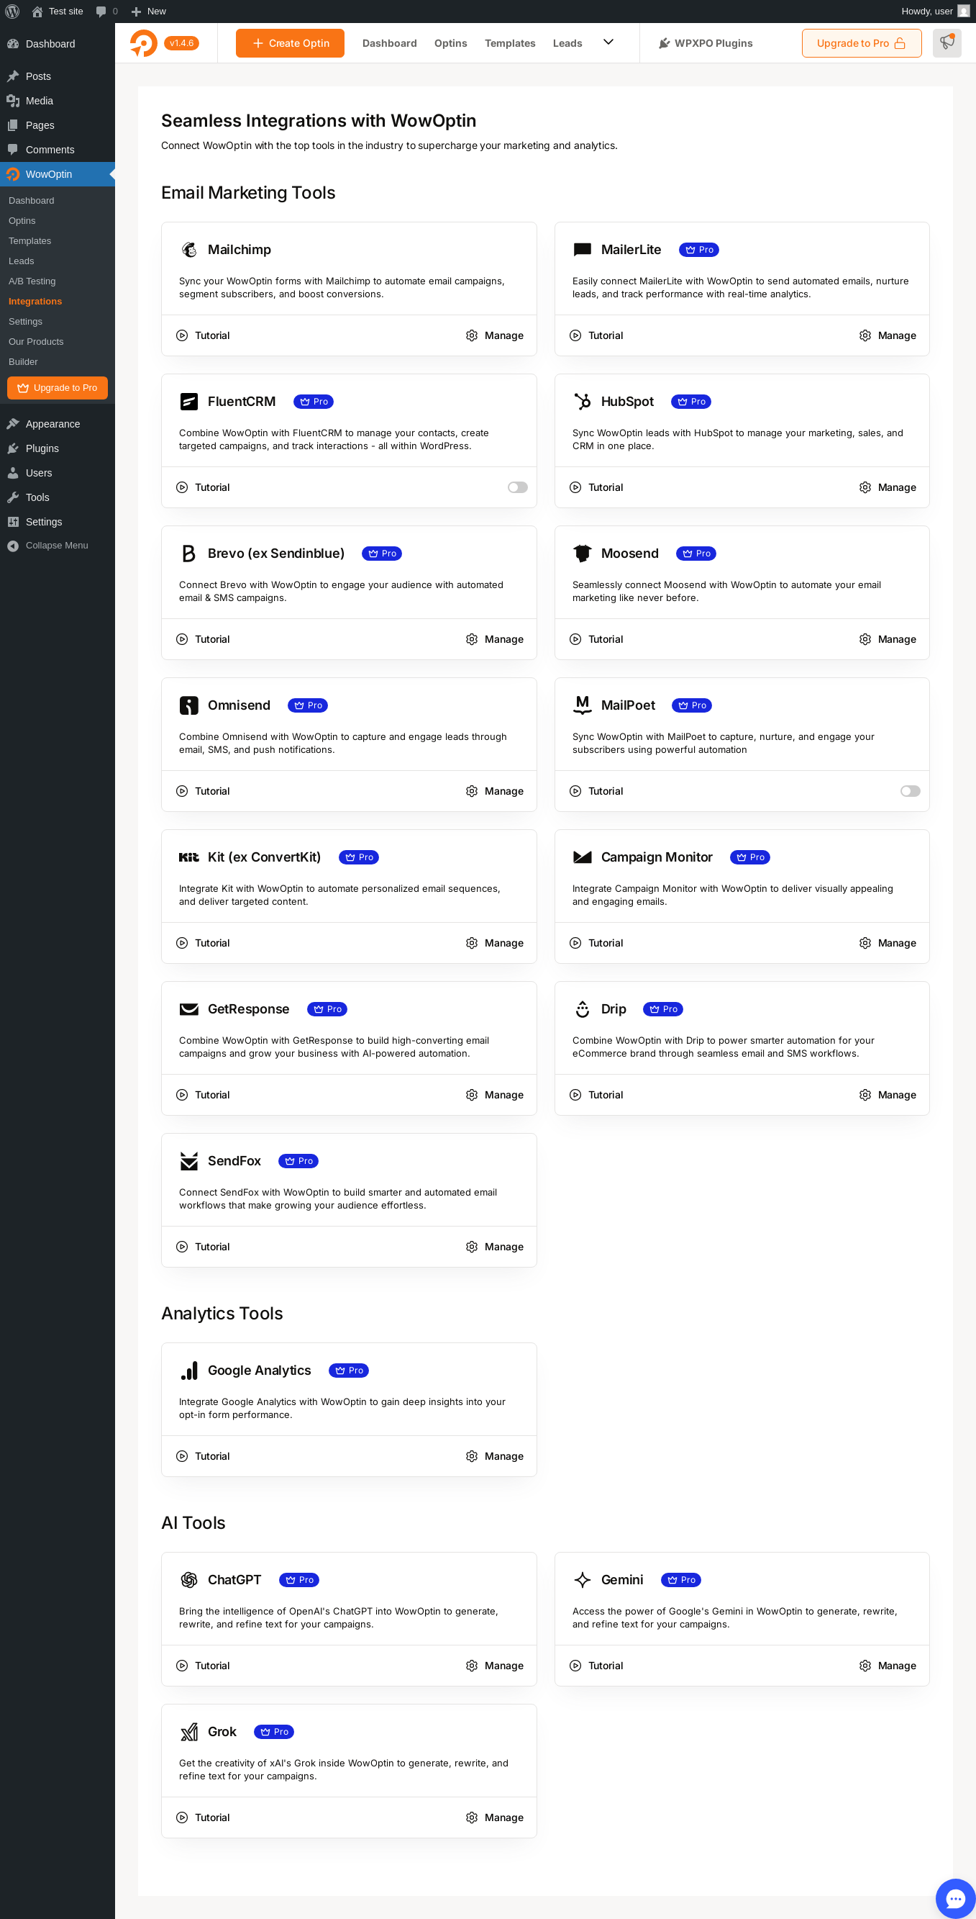Open the Templates tab in top navigation
The image size is (976, 1919).
coord(509,43)
